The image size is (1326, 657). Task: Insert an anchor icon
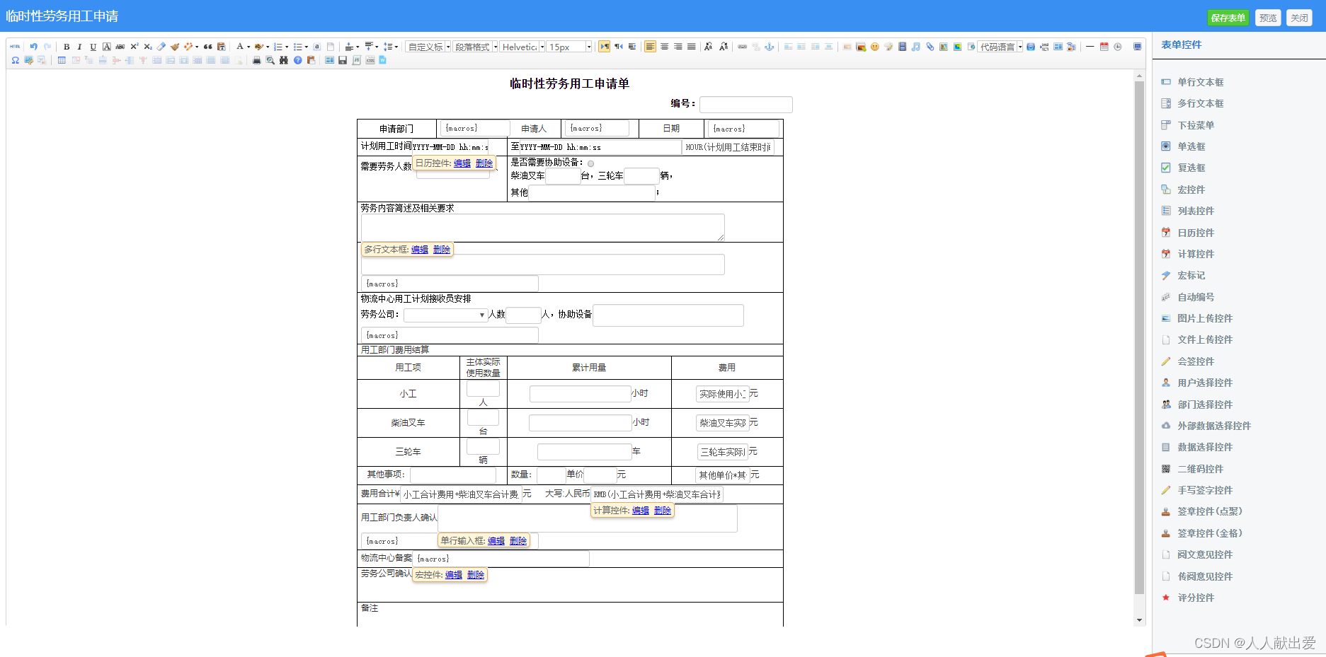(x=769, y=47)
